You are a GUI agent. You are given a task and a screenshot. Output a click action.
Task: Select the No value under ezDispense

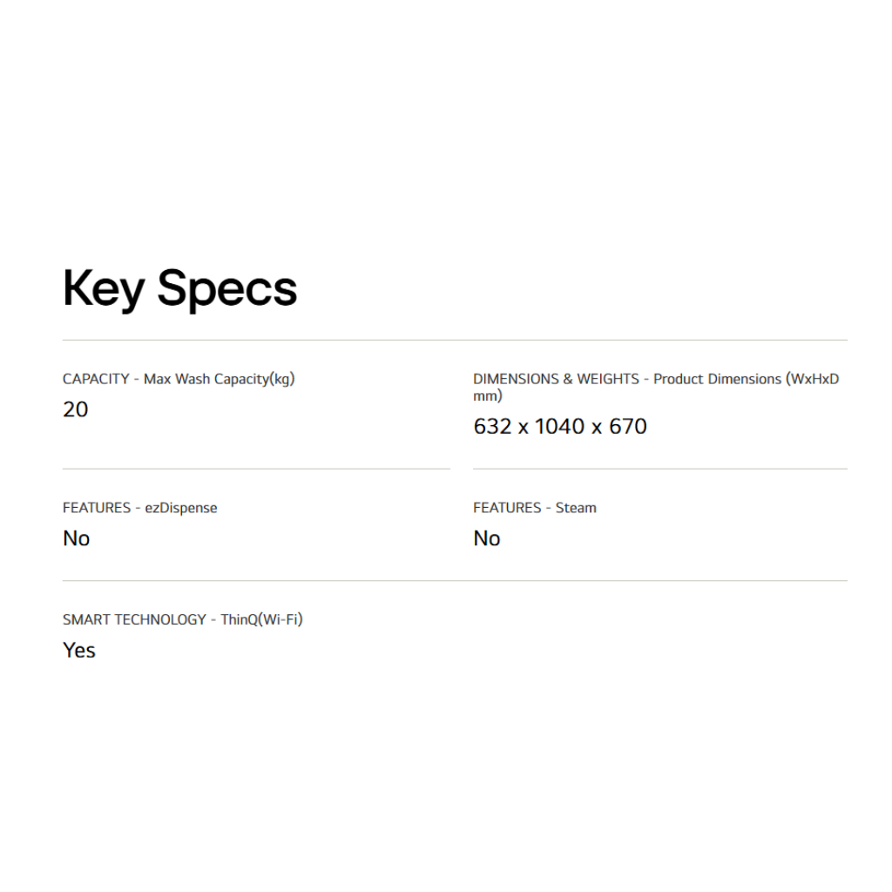click(77, 538)
